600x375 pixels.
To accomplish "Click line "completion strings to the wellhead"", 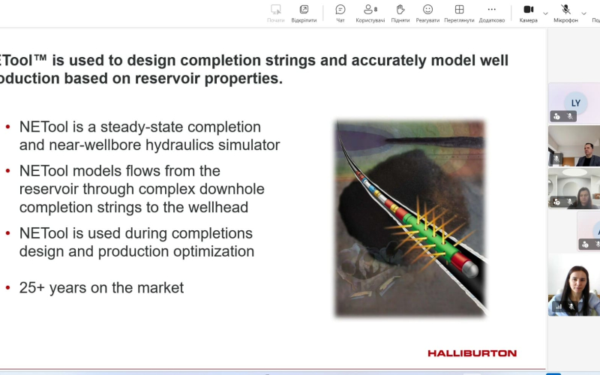I will [x=134, y=208].
